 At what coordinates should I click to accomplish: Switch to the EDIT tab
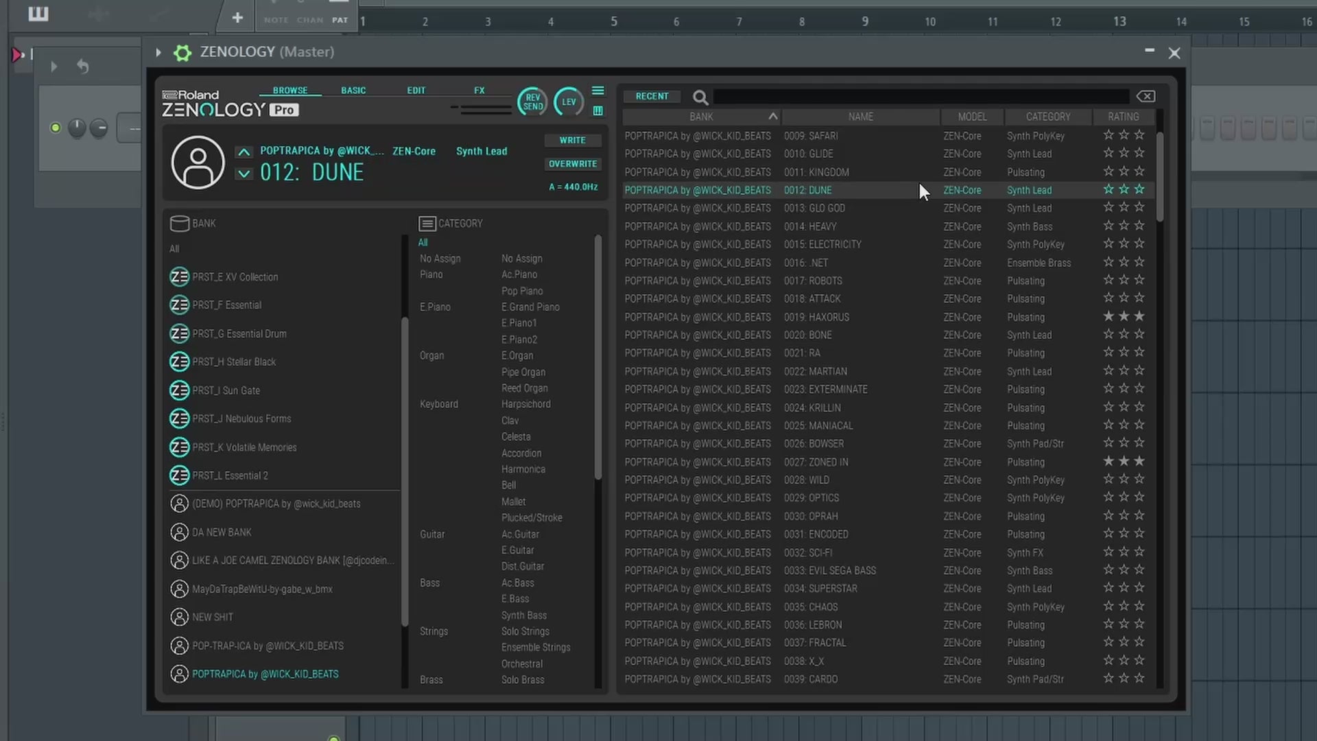click(416, 90)
